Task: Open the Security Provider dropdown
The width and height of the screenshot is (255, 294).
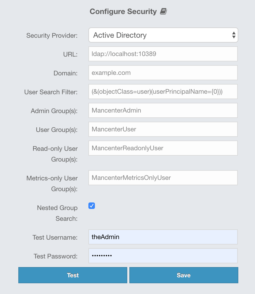Action: point(163,35)
